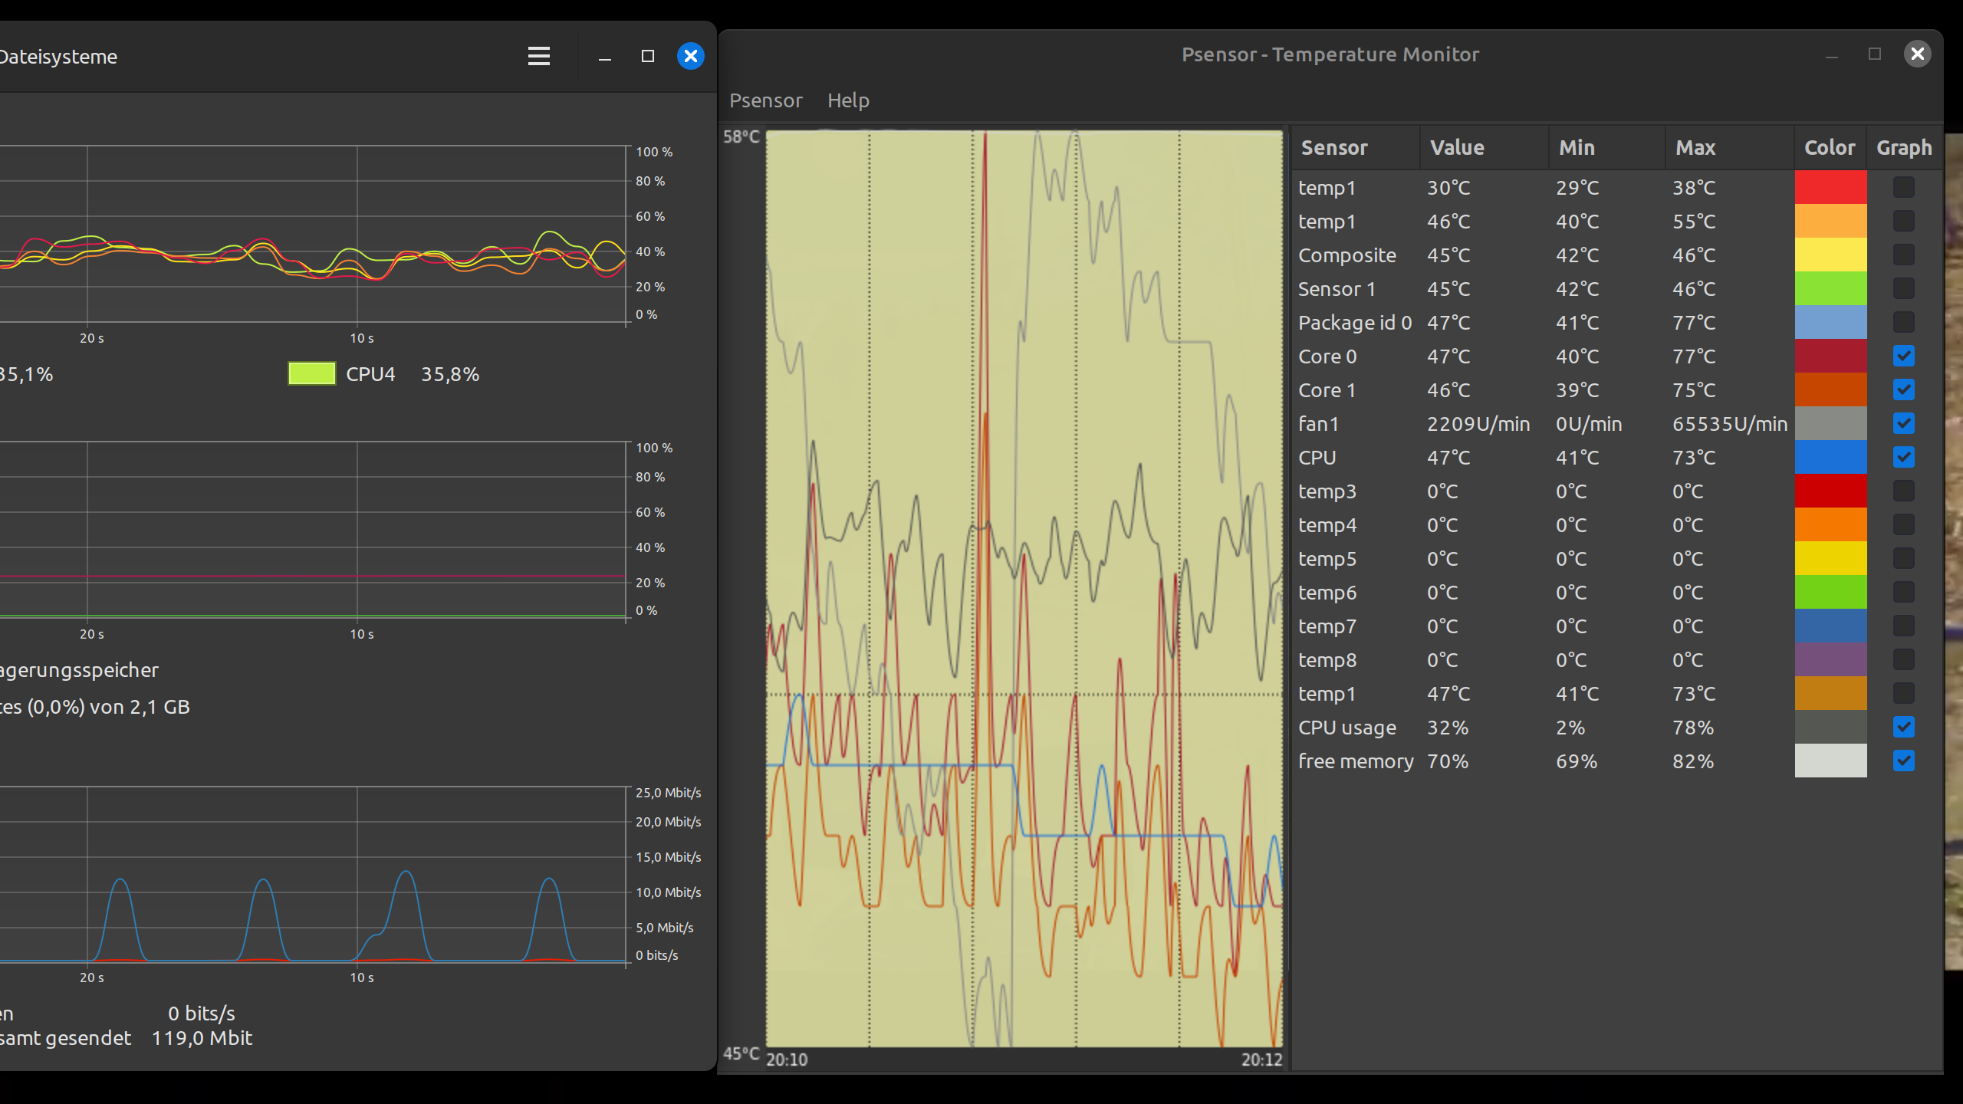Viewport: 1963px width, 1104px height.
Task: Maximize the System Monitor window
Action: point(647,56)
